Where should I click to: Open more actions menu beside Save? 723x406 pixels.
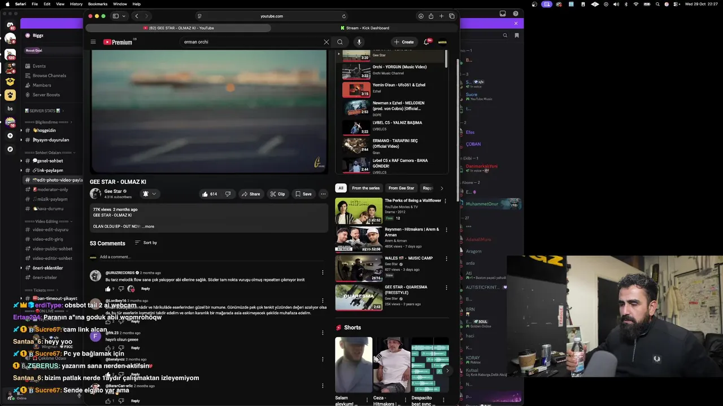pos(323,194)
